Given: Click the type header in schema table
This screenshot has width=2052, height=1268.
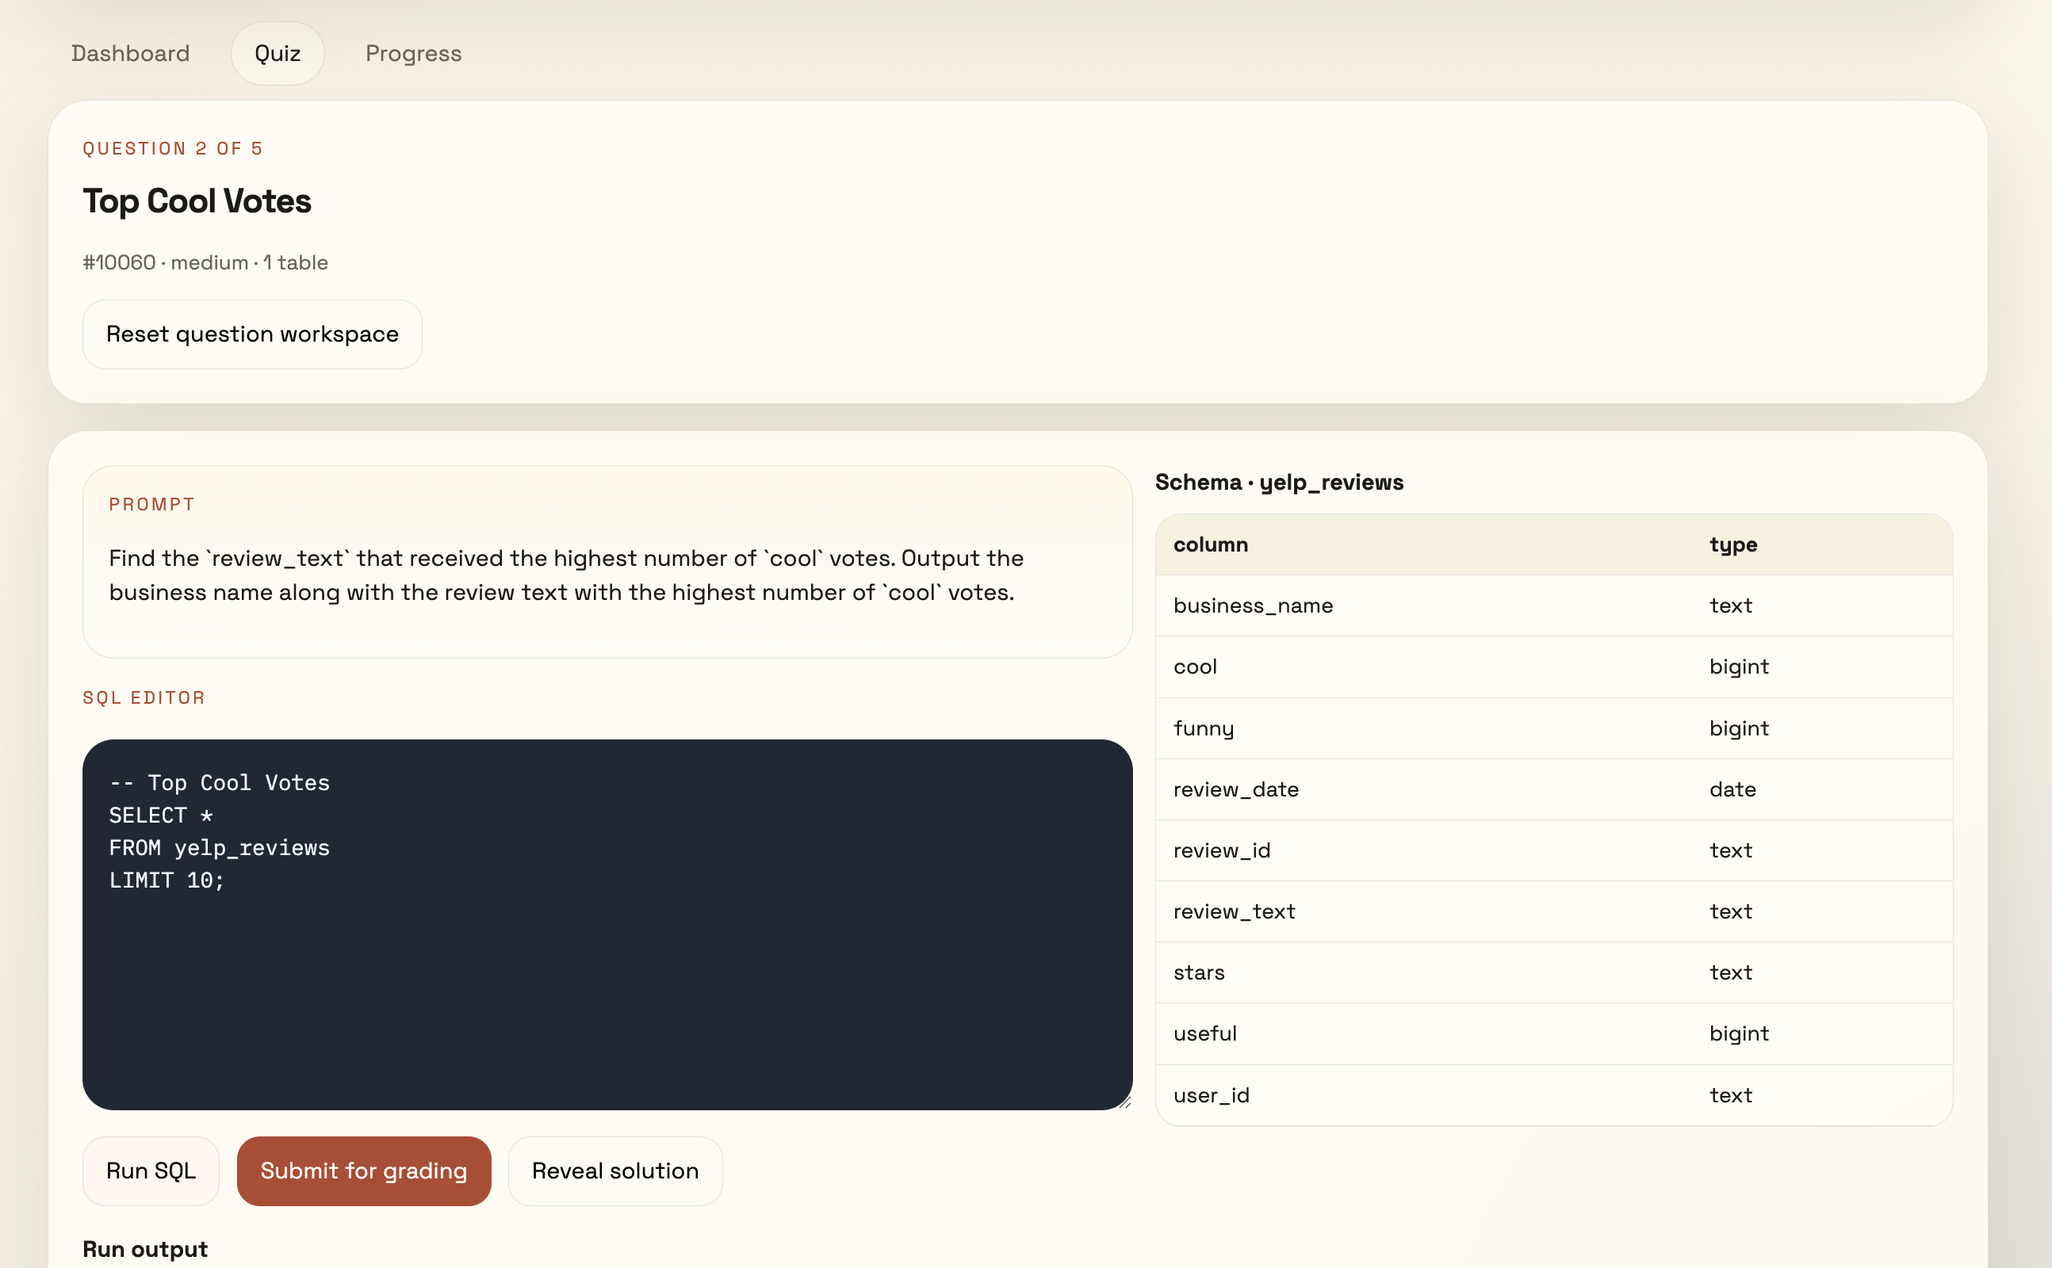Looking at the screenshot, I should (1732, 544).
